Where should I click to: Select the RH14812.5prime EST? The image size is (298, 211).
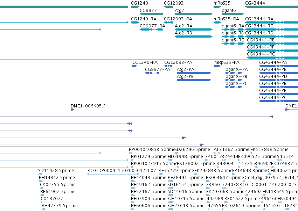point(41,181)
